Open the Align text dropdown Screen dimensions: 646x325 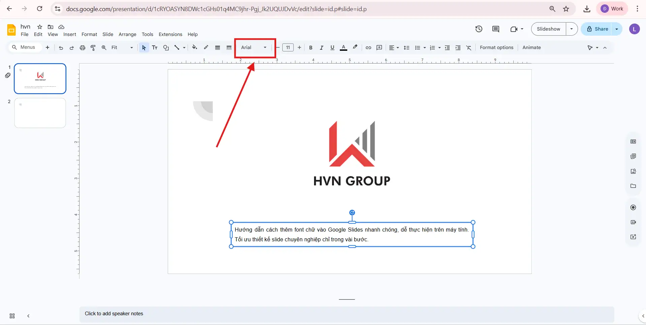[x=394, y=48]
